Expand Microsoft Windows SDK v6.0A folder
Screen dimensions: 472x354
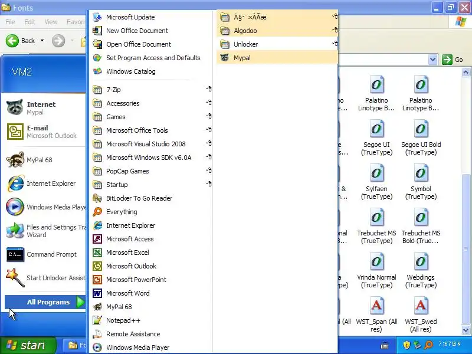pos(151,158)
